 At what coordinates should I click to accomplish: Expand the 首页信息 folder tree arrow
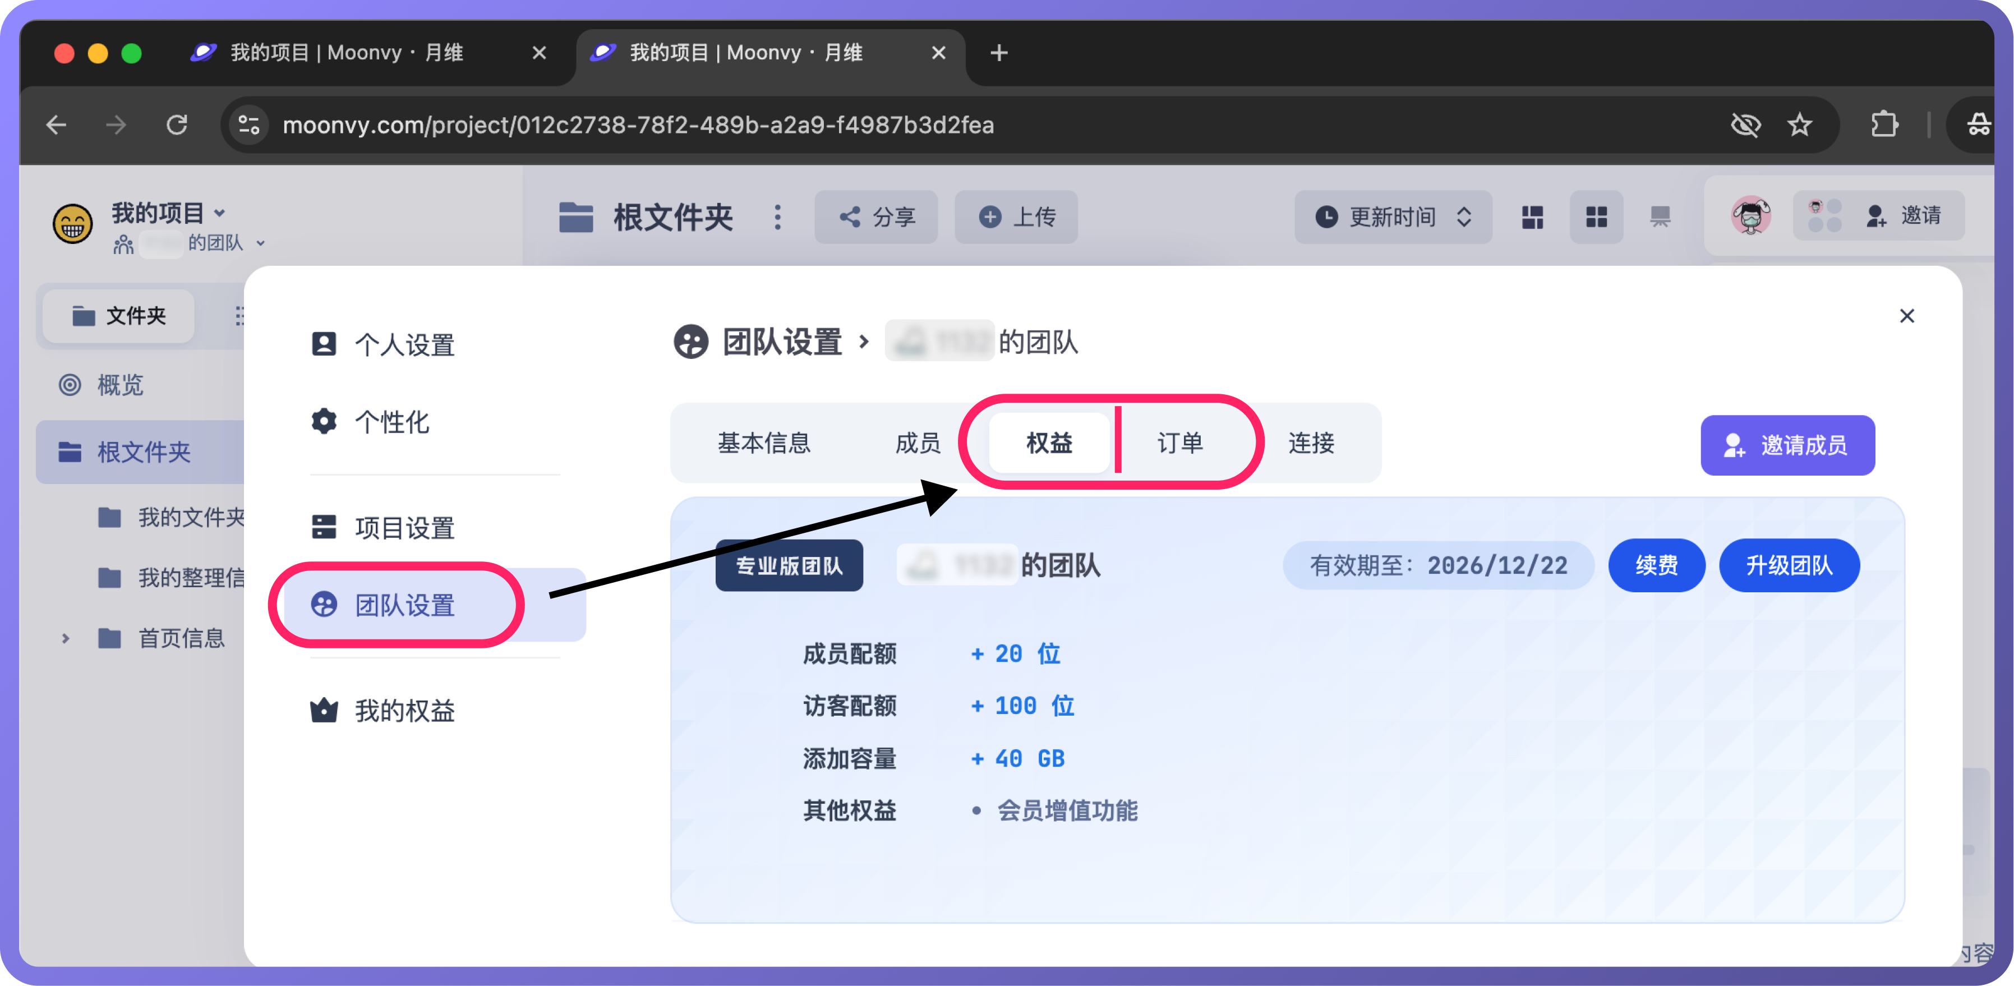(66, 639)
